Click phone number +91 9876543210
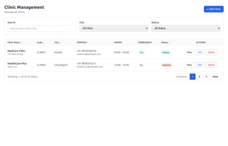This screenshot has height=146, width=228. coord(87,51)
